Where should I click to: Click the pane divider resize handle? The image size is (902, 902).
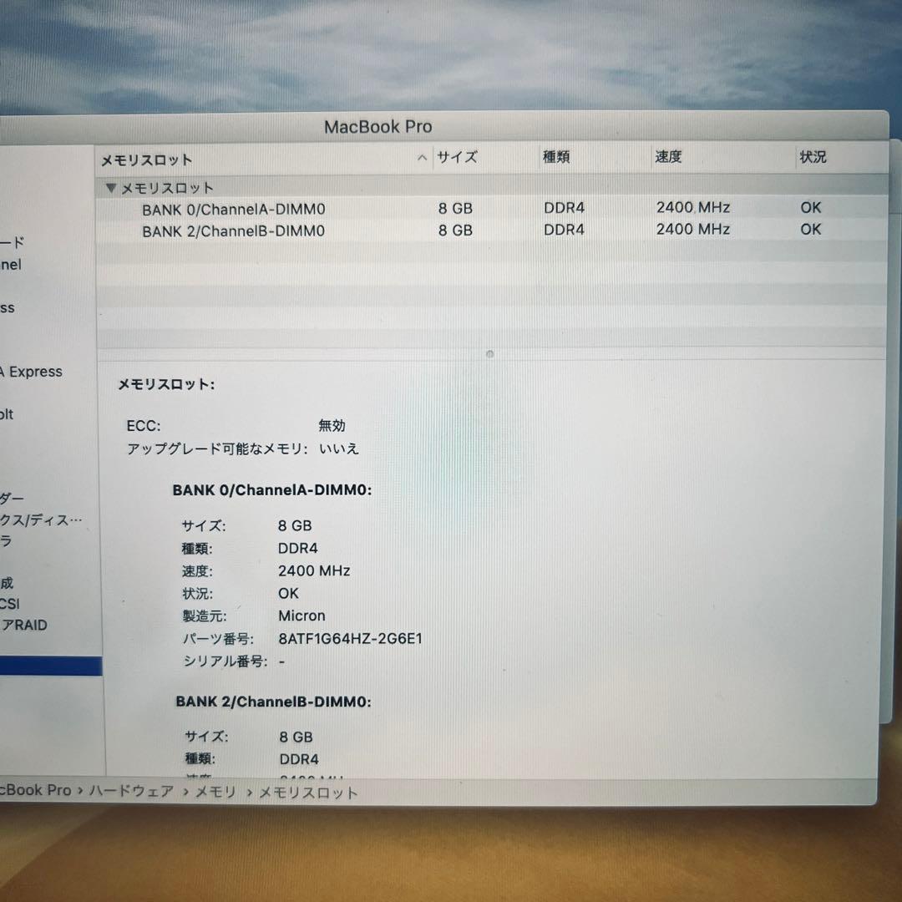(x=489, y=354)
